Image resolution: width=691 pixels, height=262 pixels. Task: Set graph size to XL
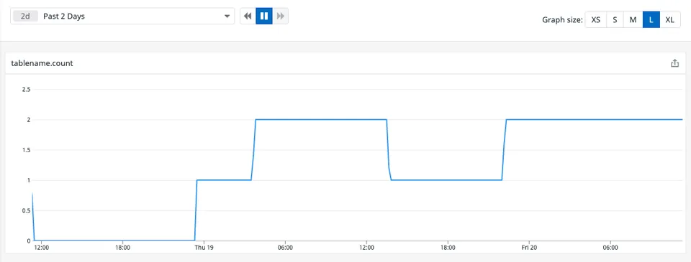click(x=670, y=20)
